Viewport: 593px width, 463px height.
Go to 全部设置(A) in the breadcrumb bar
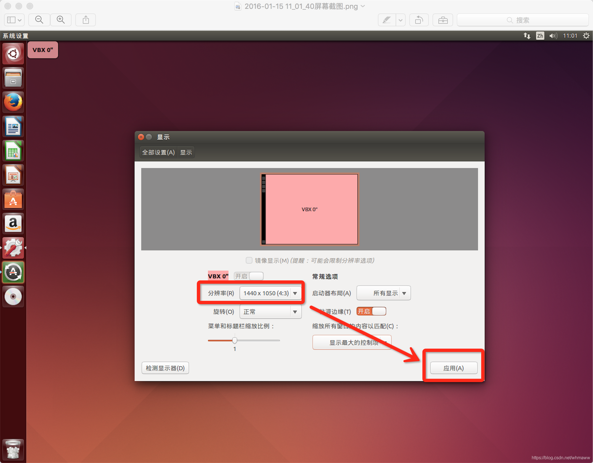point(158,152)
